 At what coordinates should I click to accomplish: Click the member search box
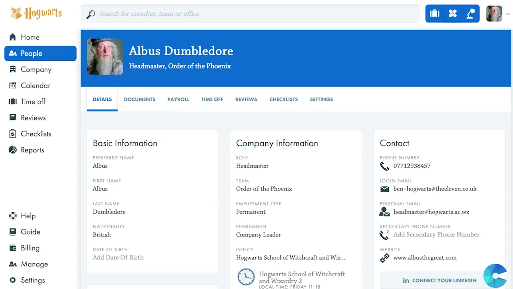click(x=249, y=14)
